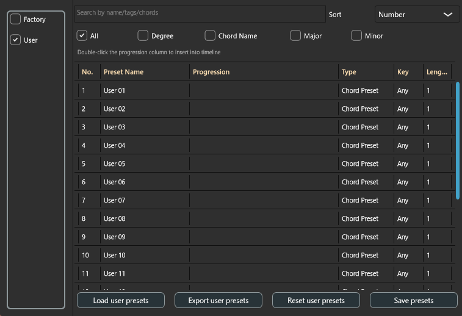Check the Major filter option
The image size is (462, 316).
[295, 36]
